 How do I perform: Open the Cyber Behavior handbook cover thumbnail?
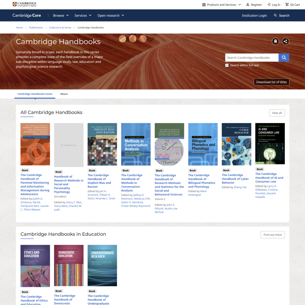click(x=236, y=144)
